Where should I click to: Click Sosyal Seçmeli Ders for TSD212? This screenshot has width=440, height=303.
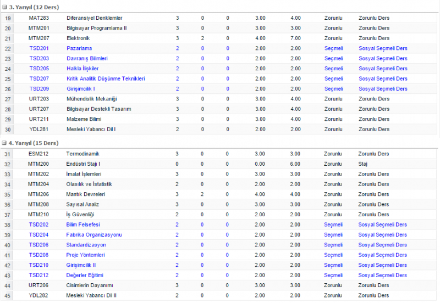[x=382, y=275]
